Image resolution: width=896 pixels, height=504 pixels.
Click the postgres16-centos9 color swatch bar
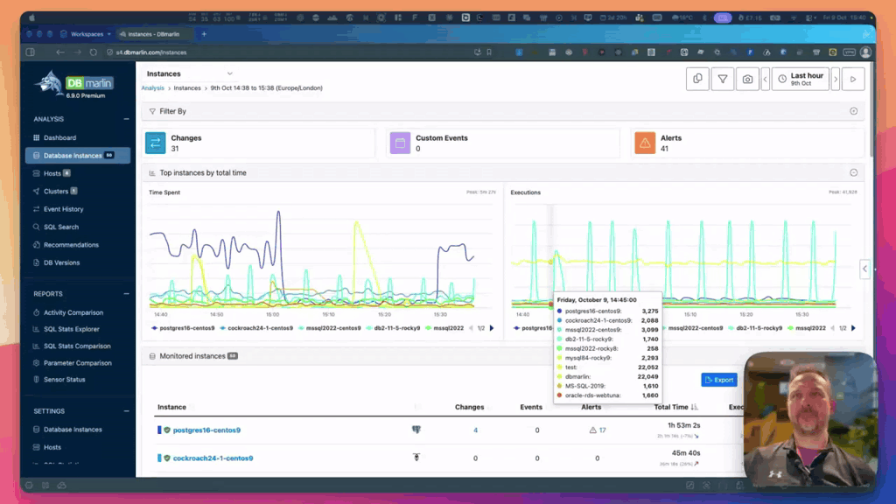coord(159,430)
